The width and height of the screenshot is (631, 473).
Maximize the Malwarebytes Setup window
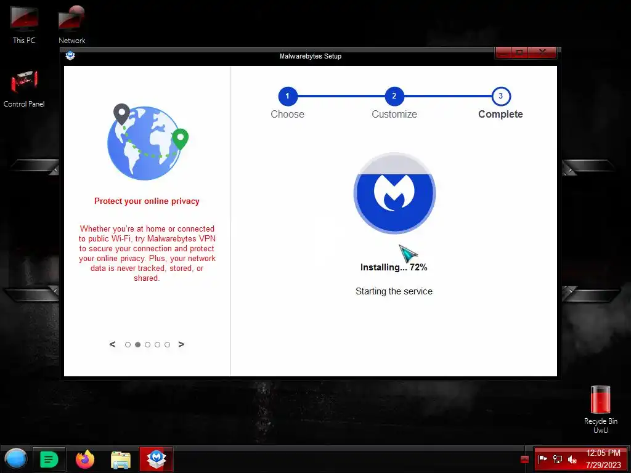tap(519, 52)
